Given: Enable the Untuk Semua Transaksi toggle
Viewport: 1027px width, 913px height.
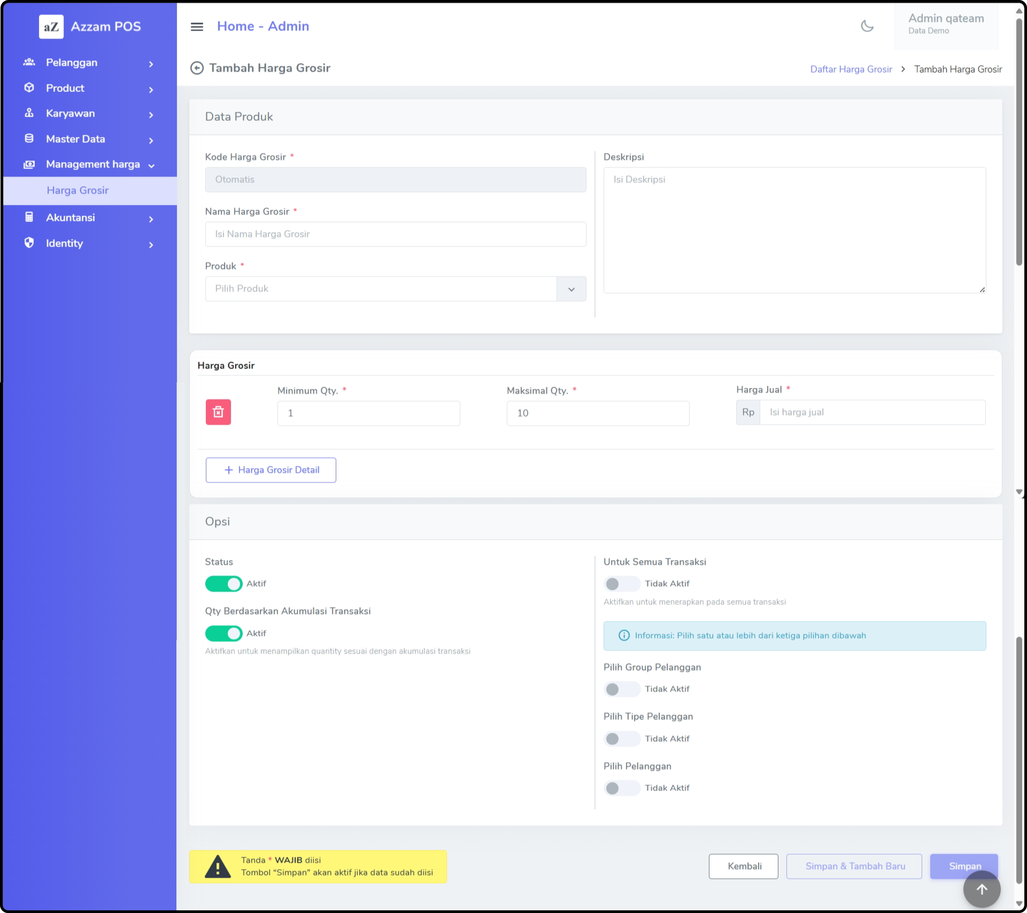Looking at the screenshot, I should 621,584.
